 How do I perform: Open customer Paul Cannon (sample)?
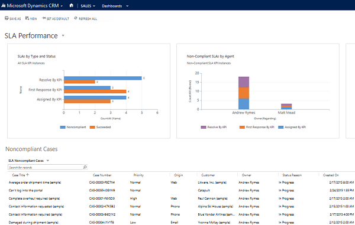pyautogui.click(x=213, y=198)
